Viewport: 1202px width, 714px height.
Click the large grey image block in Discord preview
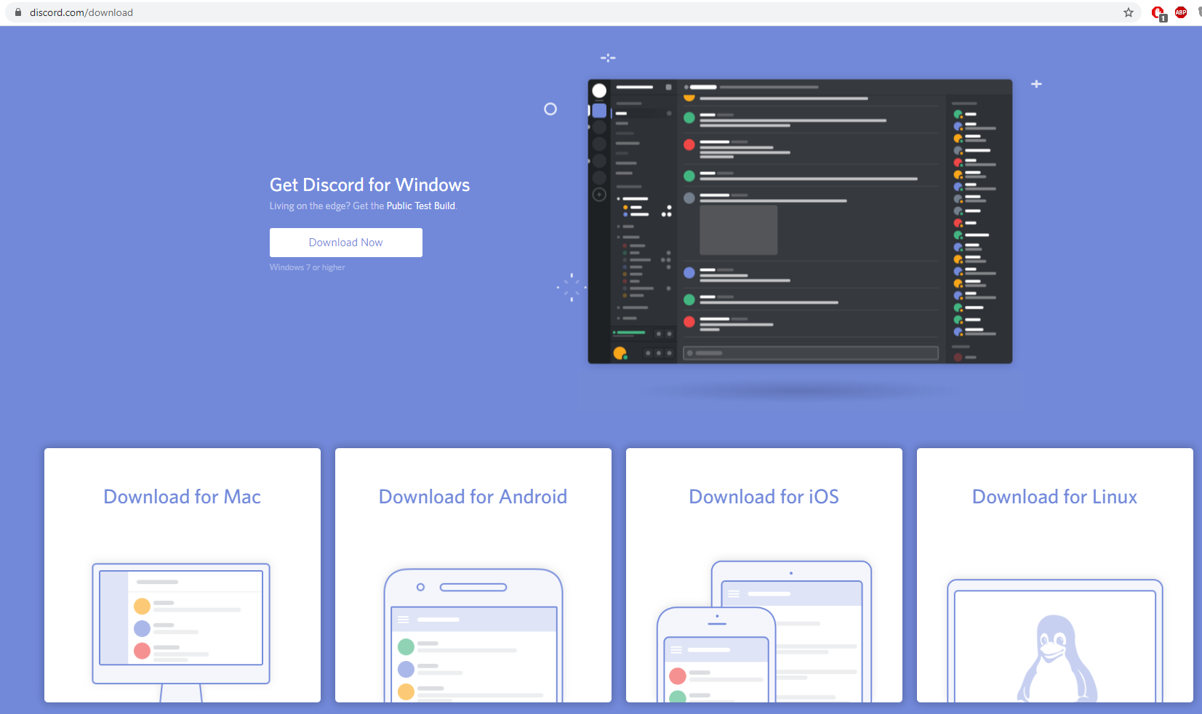click(x=738, y=230)
